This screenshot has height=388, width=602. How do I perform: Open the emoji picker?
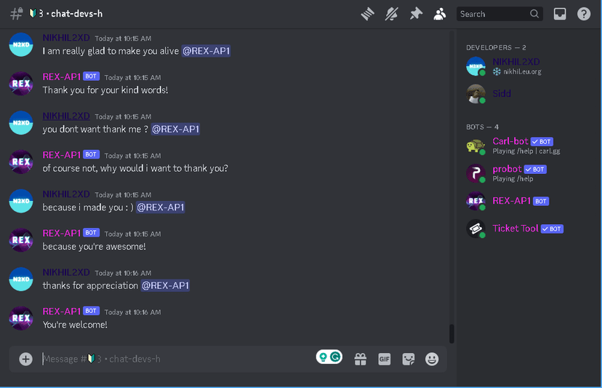coord(432,359)
